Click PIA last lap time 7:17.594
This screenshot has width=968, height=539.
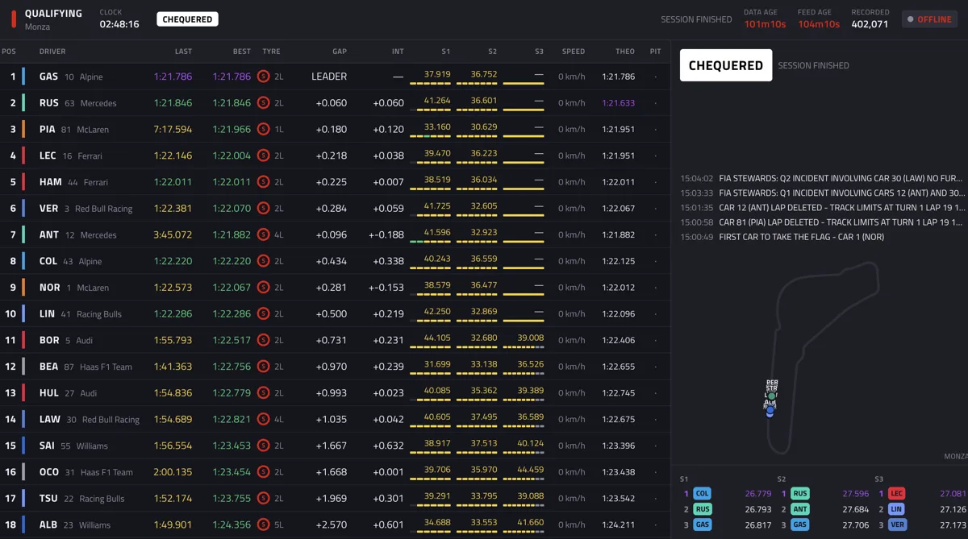(173, 129)
